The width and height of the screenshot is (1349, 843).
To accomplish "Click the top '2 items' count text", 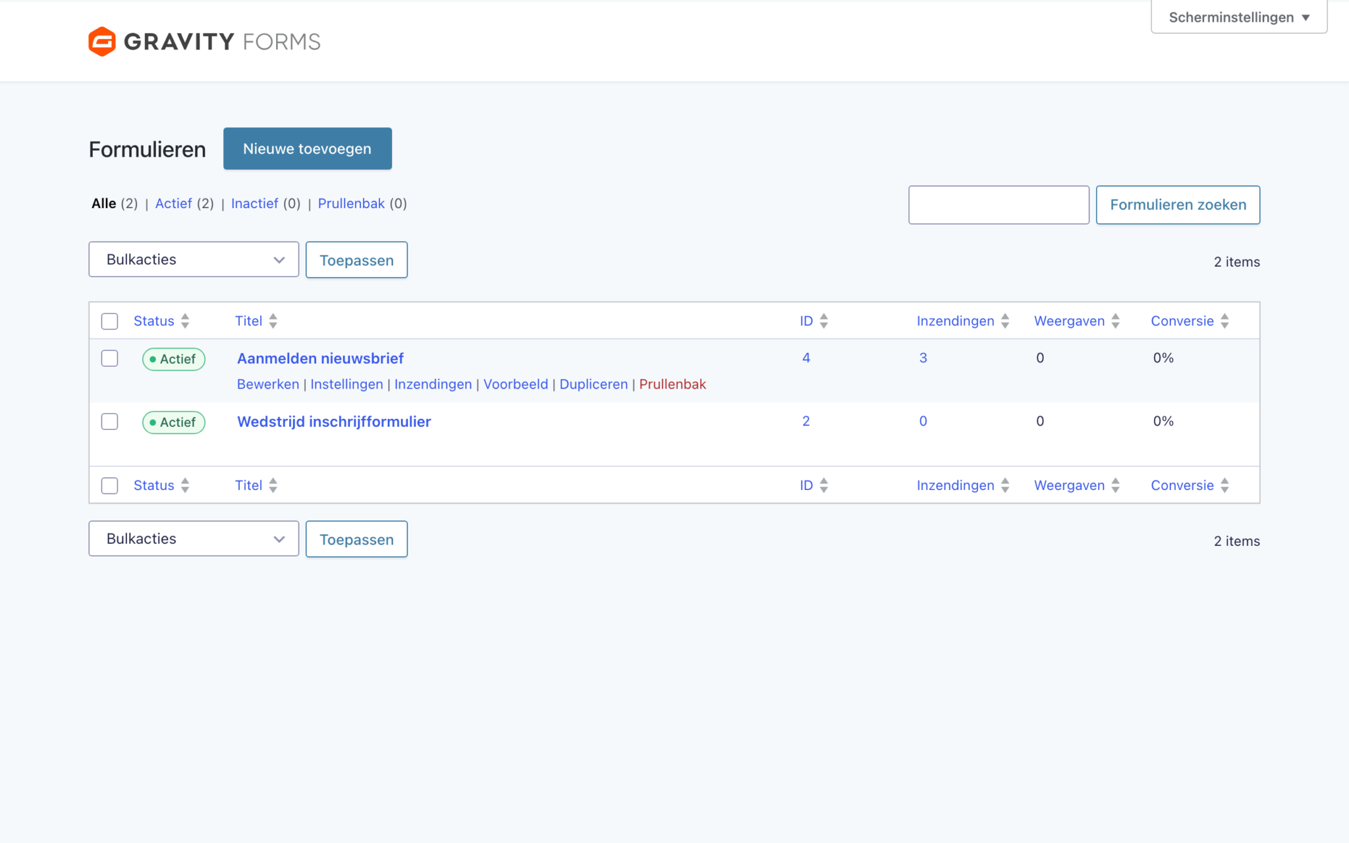I will [x=1236, y=262].
